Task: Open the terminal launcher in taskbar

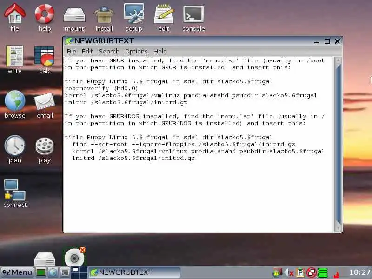Action: click(65, 272)
